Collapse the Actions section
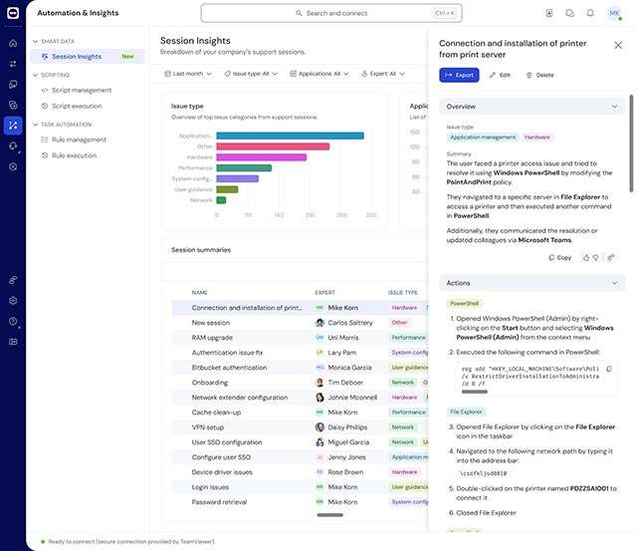This screenshot has width=637, height=551. (x=614, y=283)
